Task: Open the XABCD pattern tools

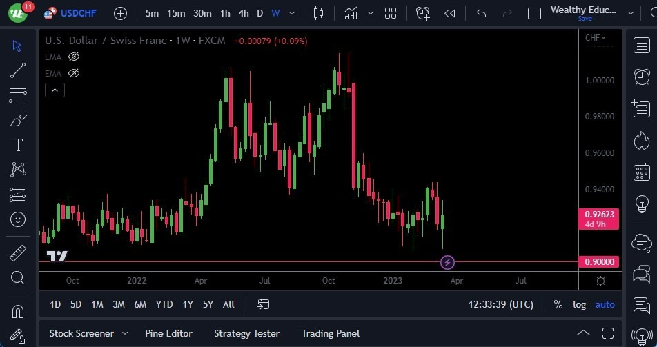Action: (x=18, y=169)
